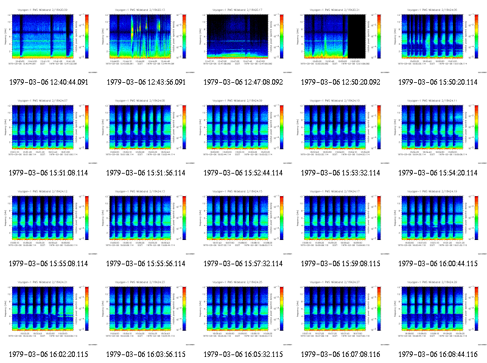
Task: Open the 16:02:20.115 spectrogram thumbnail
Action: coord(49,312)
